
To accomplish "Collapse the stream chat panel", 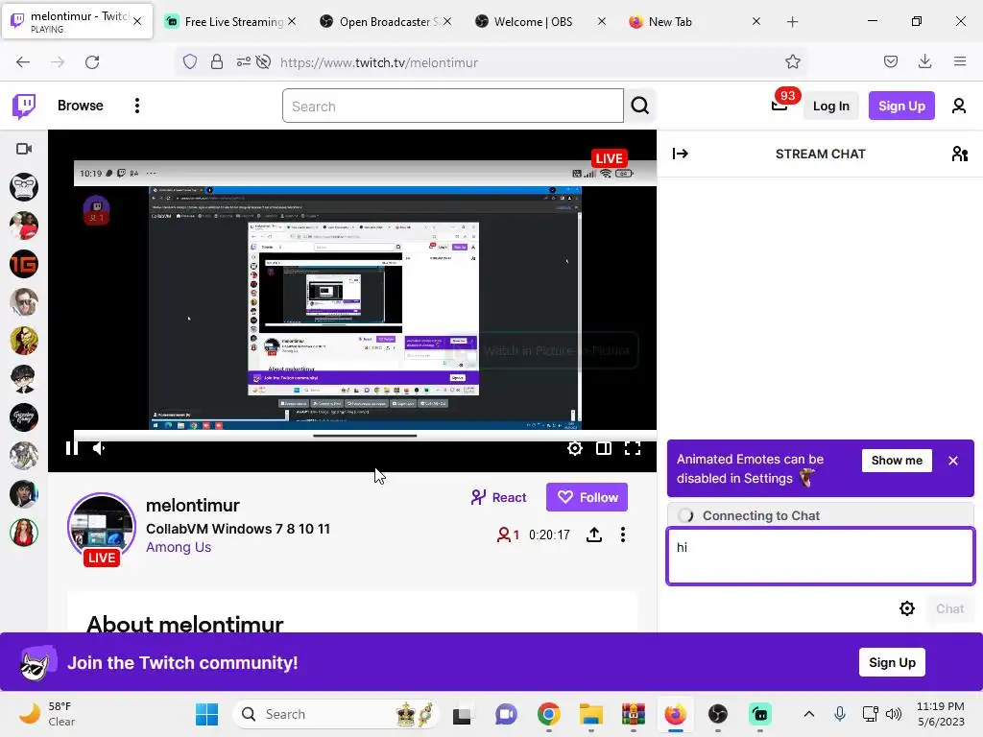I will 681,154.
